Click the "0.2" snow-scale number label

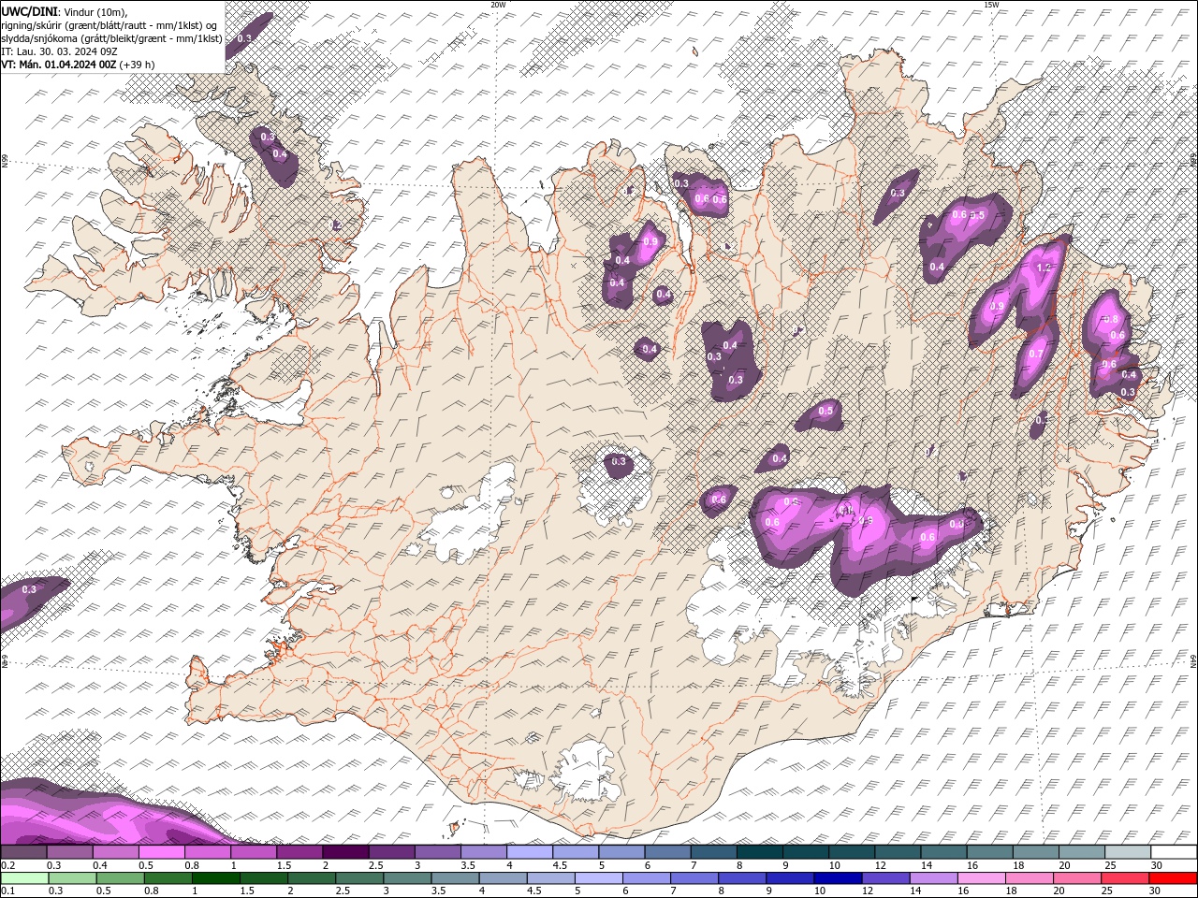[7, 865]
